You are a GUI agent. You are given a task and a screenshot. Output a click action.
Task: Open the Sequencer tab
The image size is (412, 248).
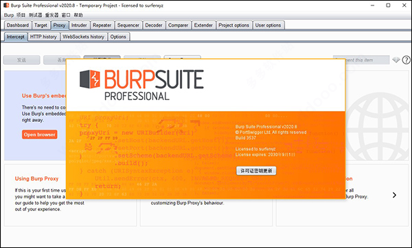pos(128,25)
